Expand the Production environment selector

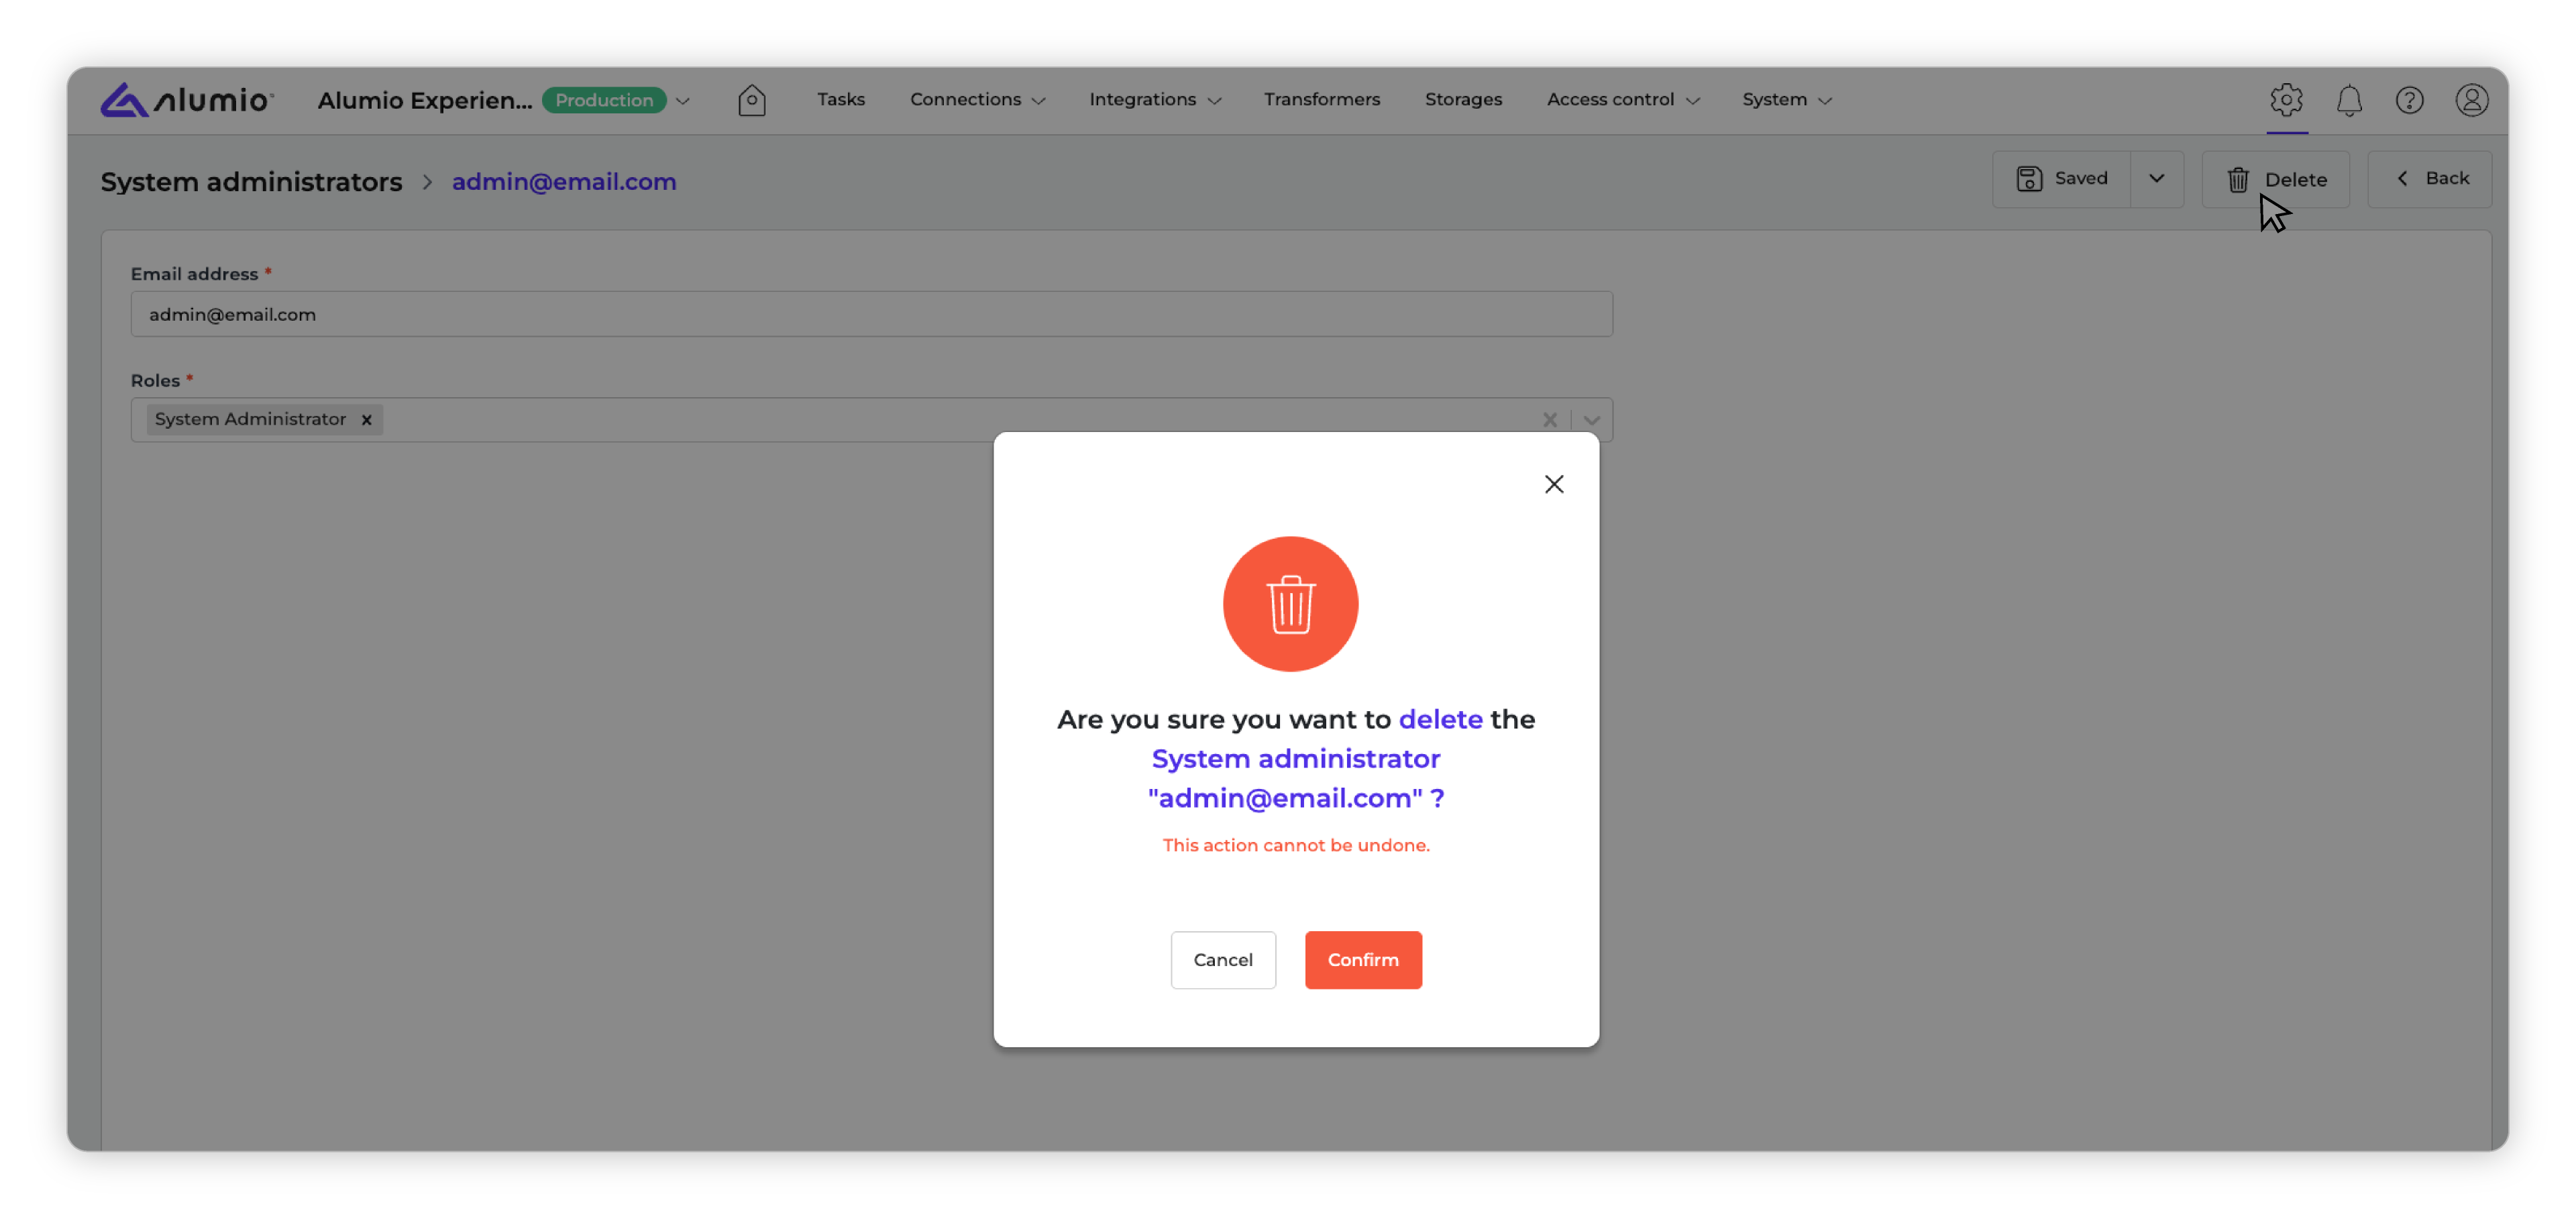point(683,101)
